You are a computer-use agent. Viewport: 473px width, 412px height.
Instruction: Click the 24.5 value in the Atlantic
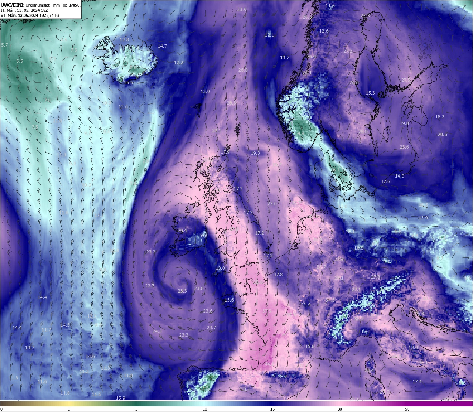[157, 331]
